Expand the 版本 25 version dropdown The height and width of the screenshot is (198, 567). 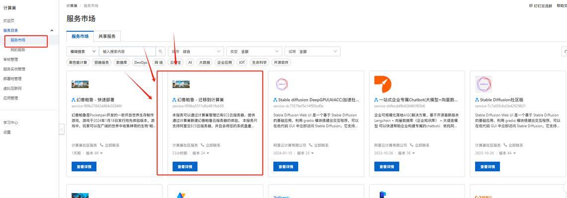(x=305, y=153)
